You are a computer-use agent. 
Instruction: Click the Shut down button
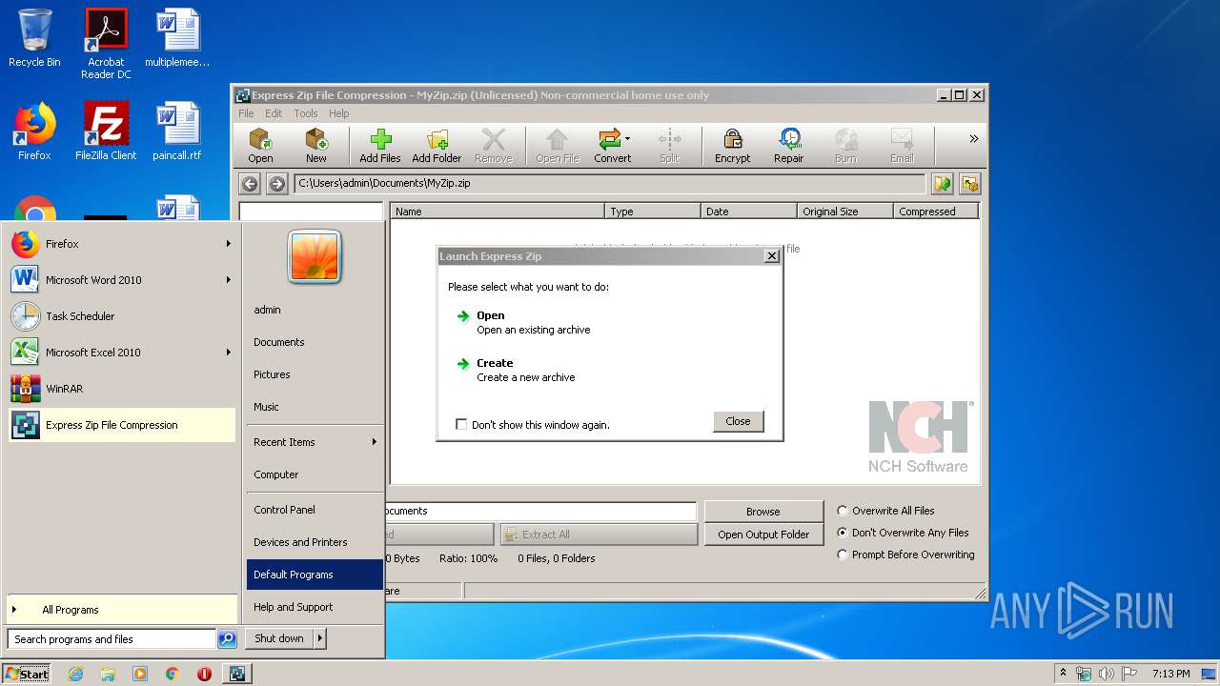tap(279, 638)
